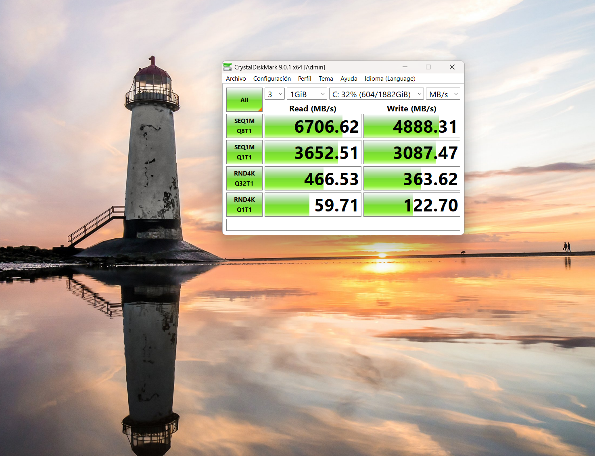Choose a drive from the C: 32% dropdown
Screen dimensions: 595x456
[x=376, y=94]
